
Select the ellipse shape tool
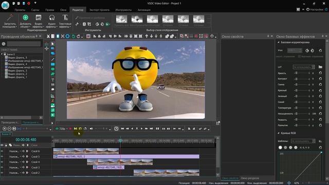(52, 69)
